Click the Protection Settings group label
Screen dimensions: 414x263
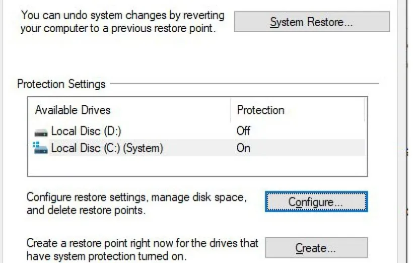pos(61,84)
